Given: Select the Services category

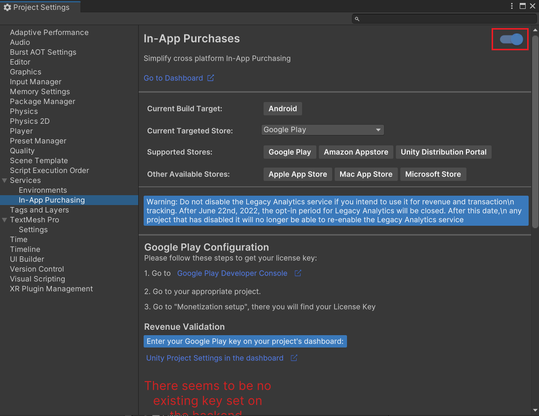Looking at the screenshot, I should pos(25,180).
